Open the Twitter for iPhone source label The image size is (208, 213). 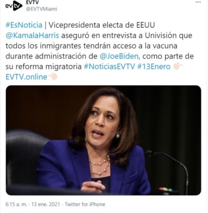85,204
